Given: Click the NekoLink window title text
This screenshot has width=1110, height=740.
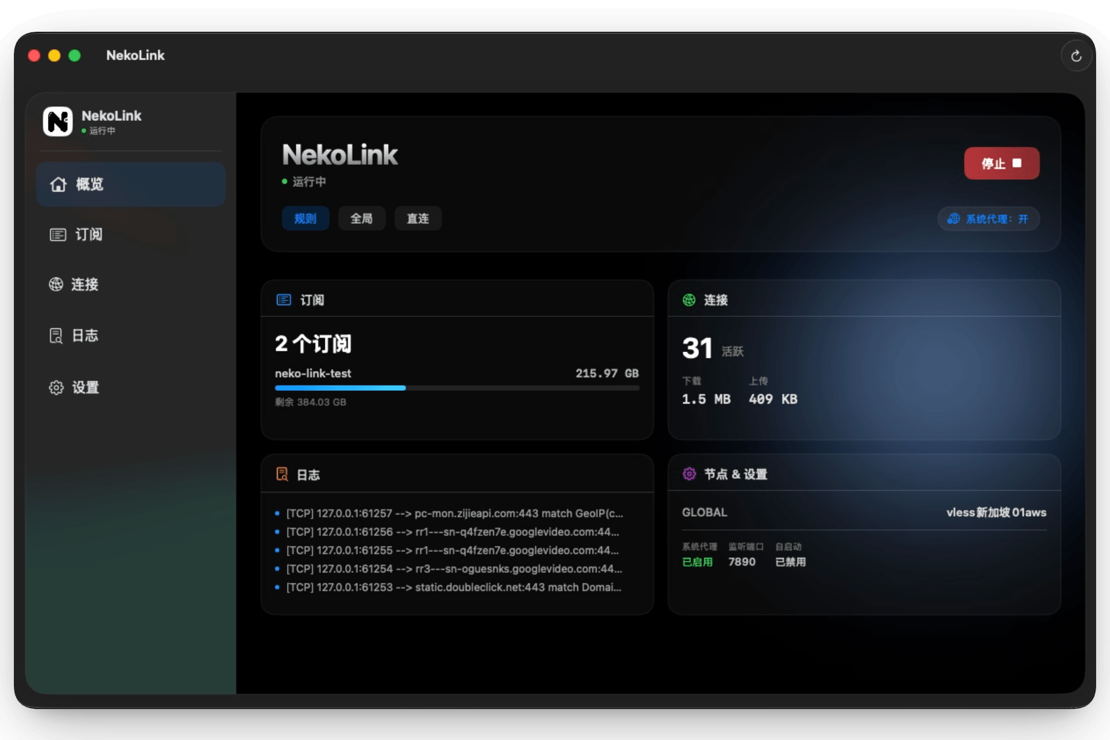Looking at the screenshot, I should pyautogui.click(x=135, y=55).
